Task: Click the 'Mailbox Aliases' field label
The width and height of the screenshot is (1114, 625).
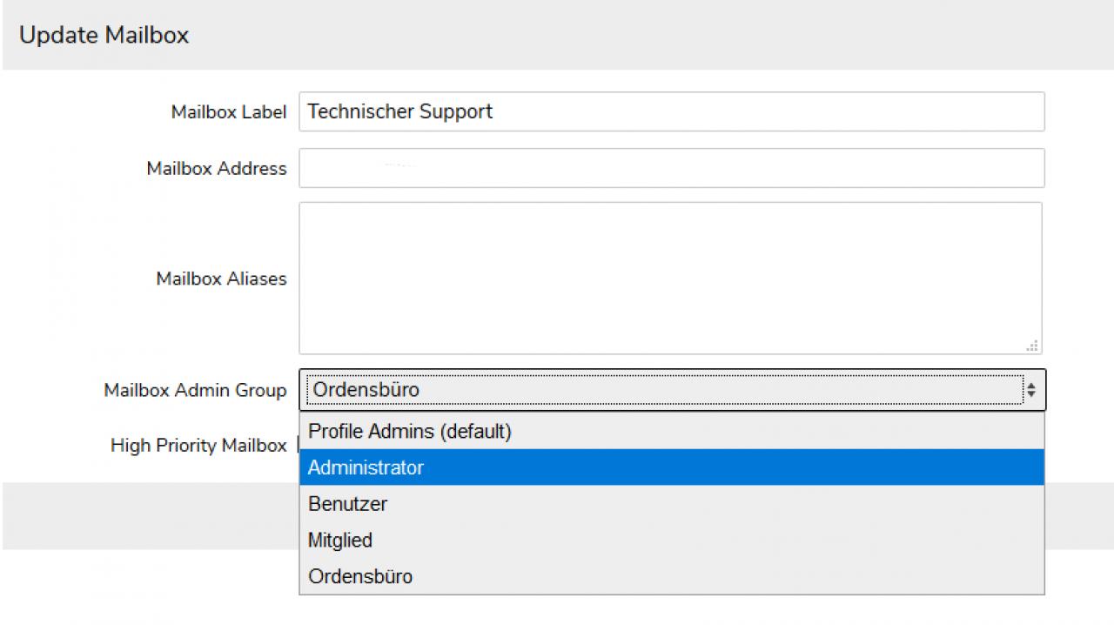Action: pyautogui.click(x=221, y=279)
